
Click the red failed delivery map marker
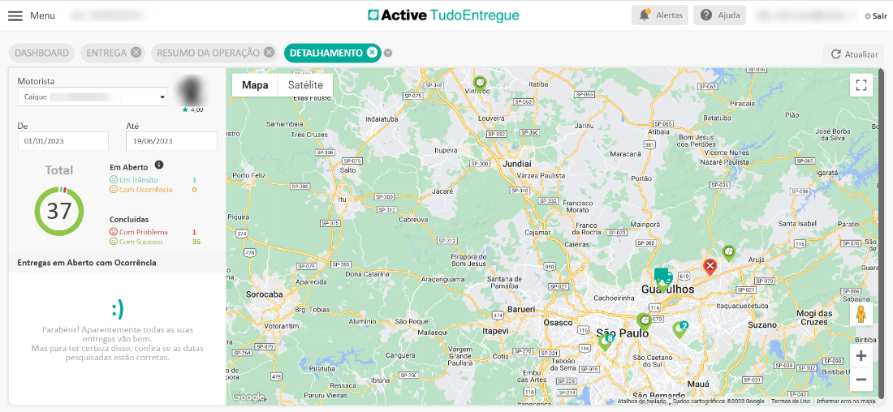coord(710,266)
